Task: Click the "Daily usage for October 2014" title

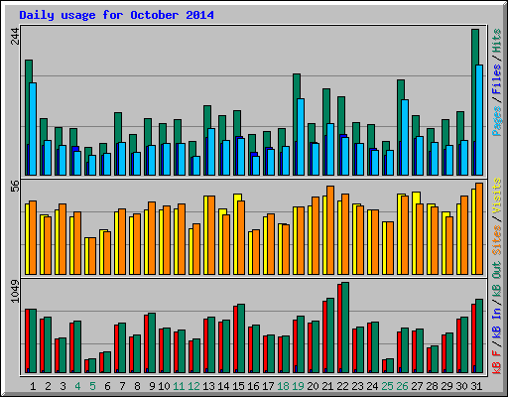Action: [x=116, y=15]
